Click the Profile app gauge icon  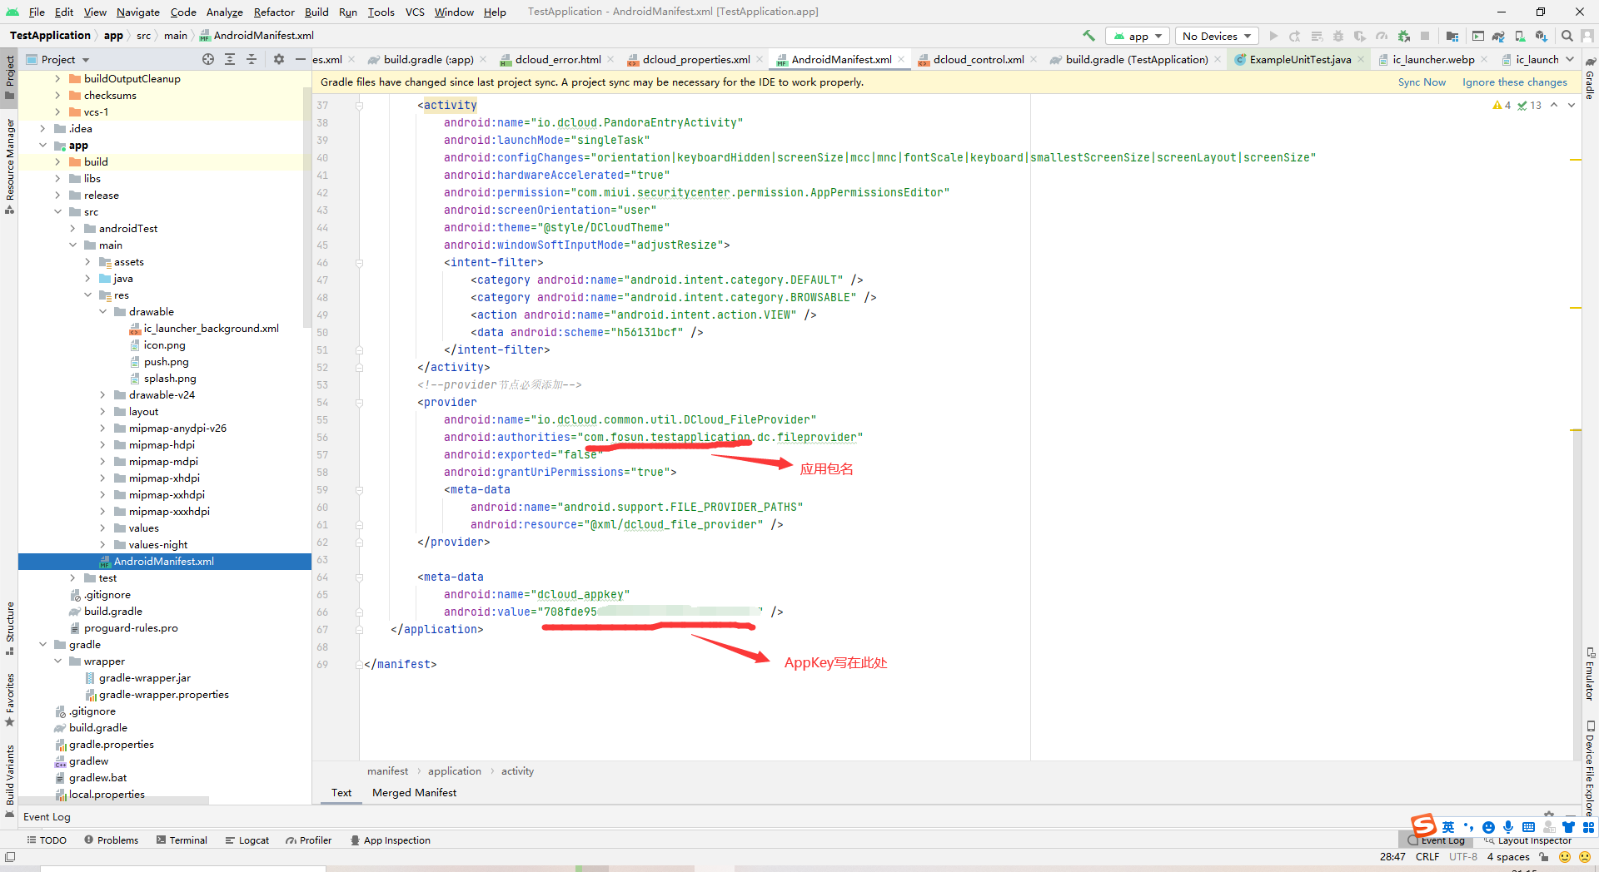(x=1382, y=36)
